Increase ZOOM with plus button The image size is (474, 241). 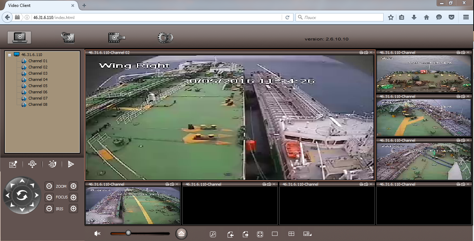(x=73, y=186)
